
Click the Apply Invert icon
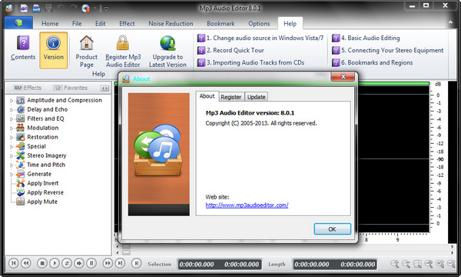(x=20, y=183)
